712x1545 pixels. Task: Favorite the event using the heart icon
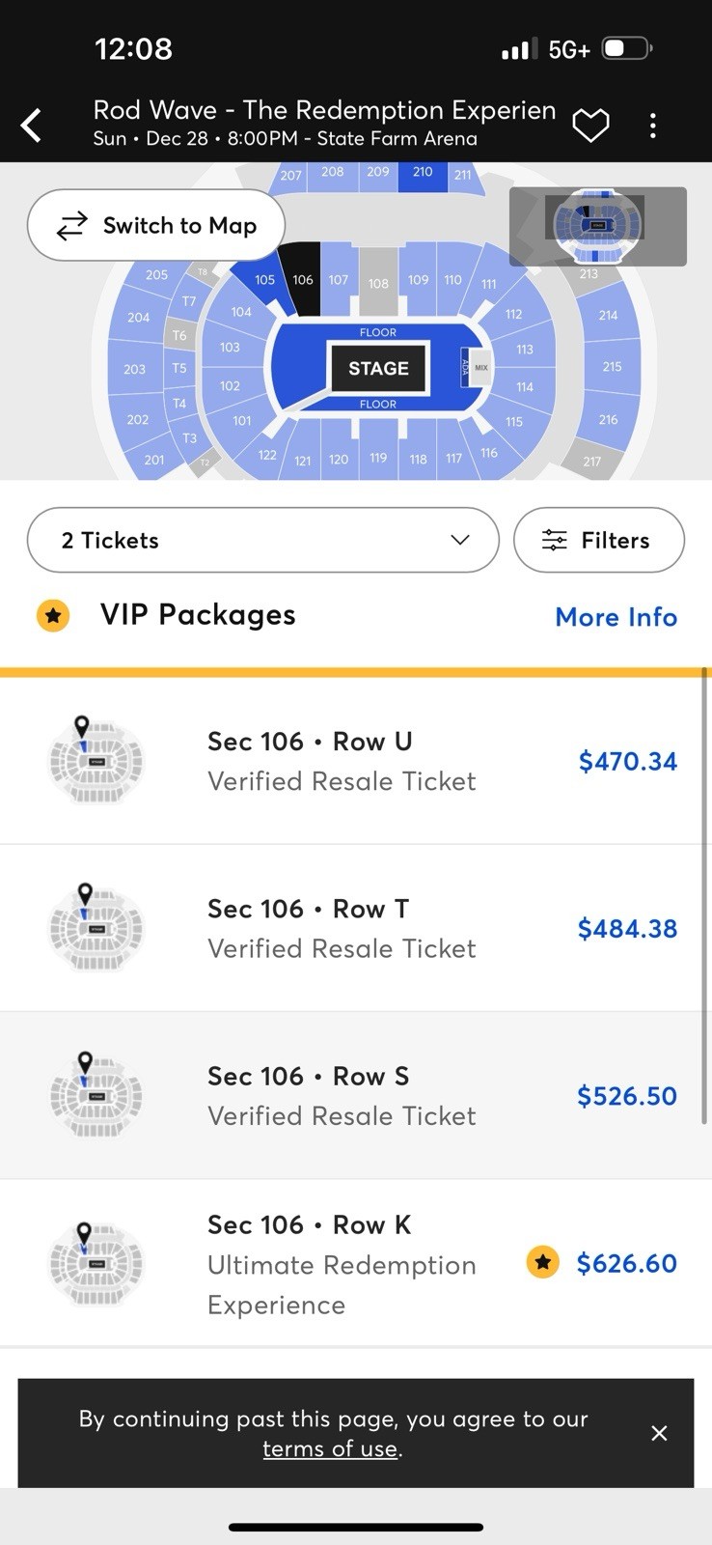(x=590, y=125)
